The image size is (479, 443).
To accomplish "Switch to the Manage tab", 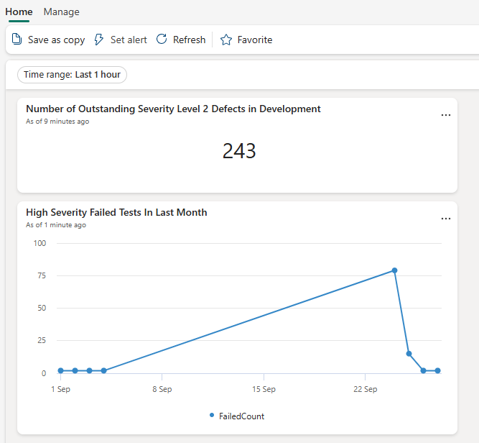I will pos(62,12).
